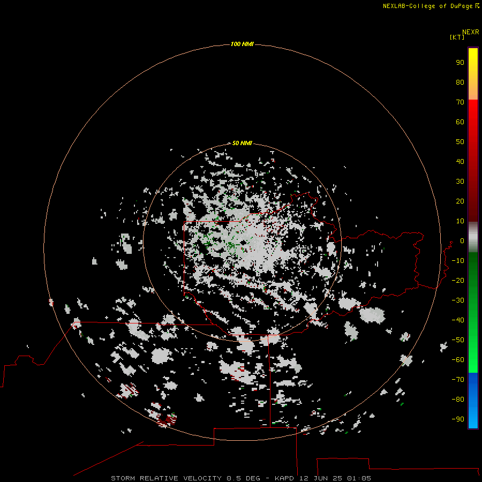Viewport: 482px width, 482px height.
Task: Click the 20 value on the velocity scale
Action: [460, 201]
